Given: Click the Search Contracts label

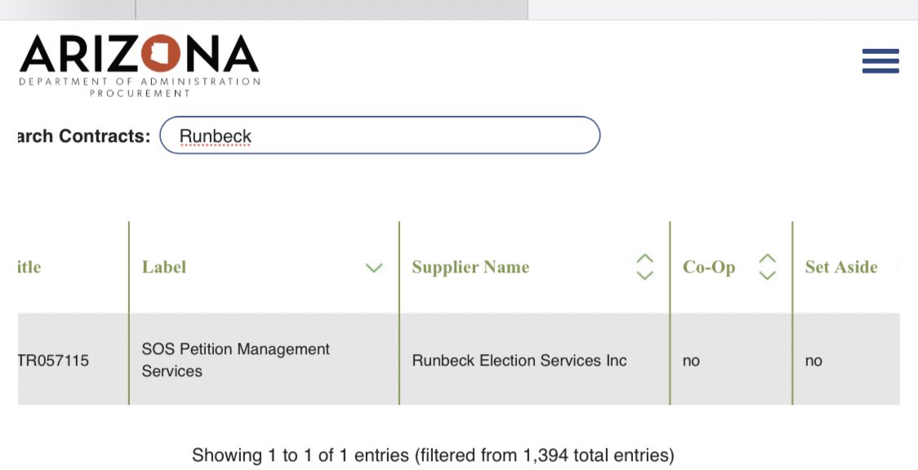Looking at the screenshot, I should (83, 136).
